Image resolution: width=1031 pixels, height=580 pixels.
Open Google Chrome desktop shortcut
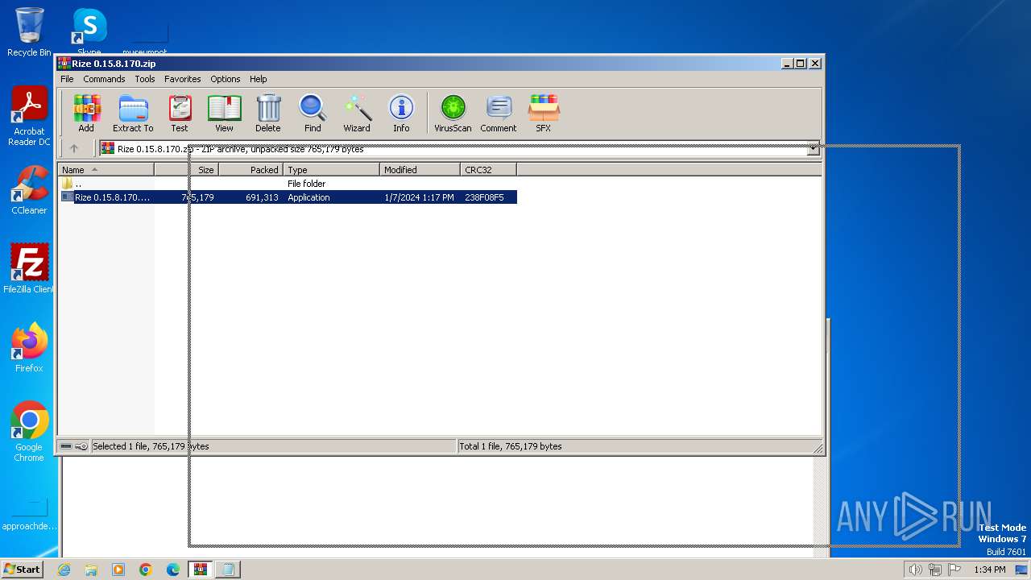tap(29, 432)
